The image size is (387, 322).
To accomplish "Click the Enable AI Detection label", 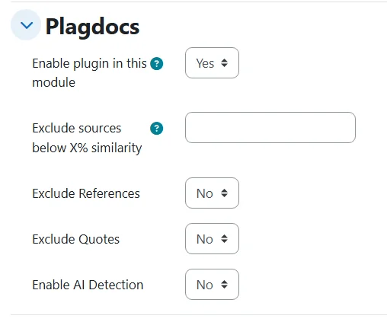I will coord(88,285).
